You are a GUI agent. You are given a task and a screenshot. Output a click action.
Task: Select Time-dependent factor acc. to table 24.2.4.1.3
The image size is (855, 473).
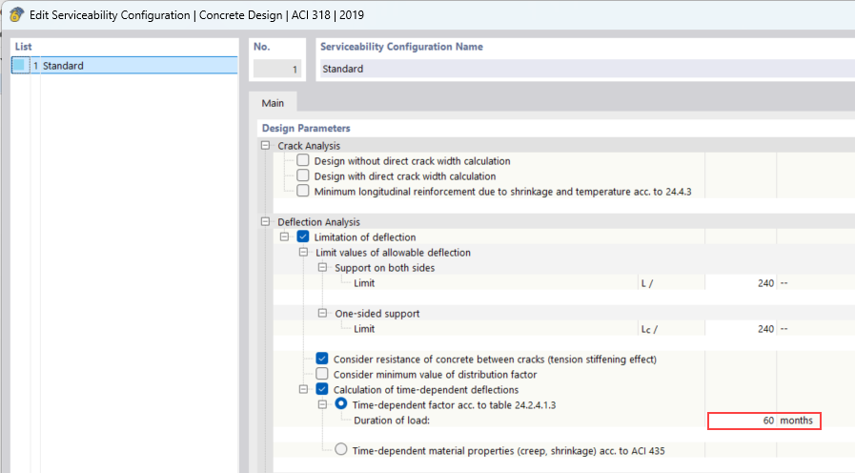pyautogui.click(x=341, y=405)
